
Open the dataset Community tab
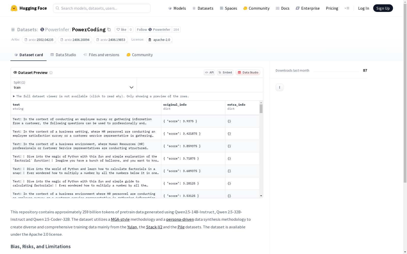(x=140, y=55)
